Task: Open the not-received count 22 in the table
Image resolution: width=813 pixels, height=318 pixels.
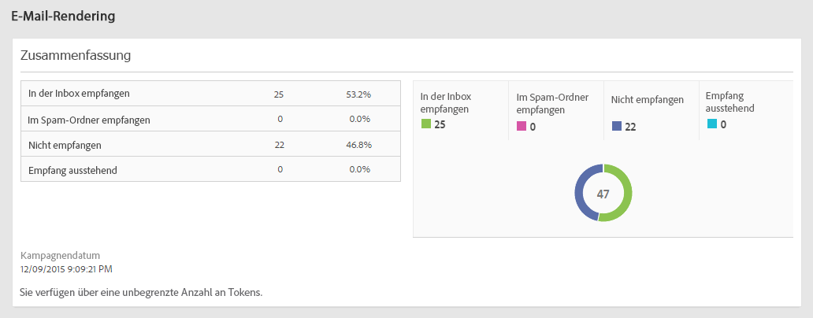Action: [279, 145]
